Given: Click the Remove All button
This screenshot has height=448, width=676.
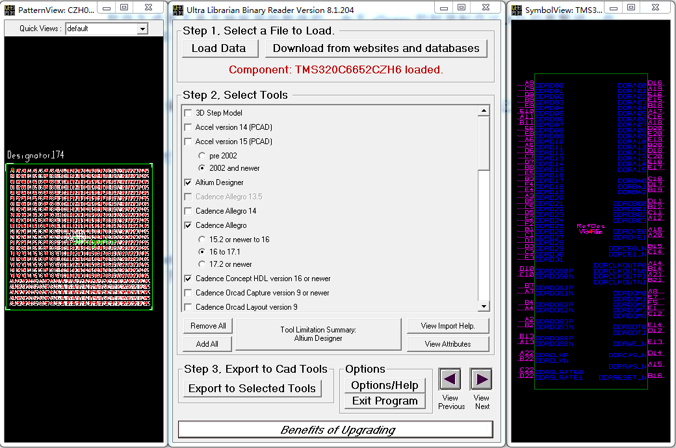Looking at the screenshot, I should pyautogui.click(x=208, y=326).
